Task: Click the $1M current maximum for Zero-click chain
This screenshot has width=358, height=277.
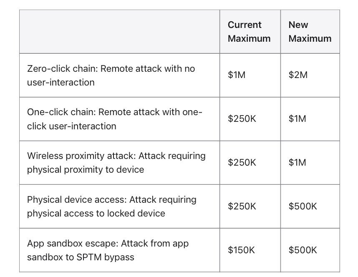Action: [237, 76]
